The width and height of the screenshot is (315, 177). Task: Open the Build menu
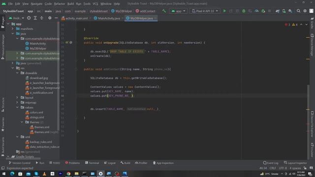(70, 3)
